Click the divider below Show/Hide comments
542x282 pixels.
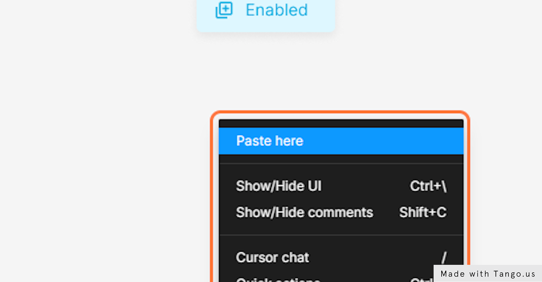[x=341, y=235]
